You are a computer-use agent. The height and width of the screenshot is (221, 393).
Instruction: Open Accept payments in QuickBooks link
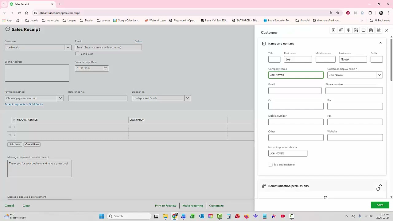tap(24, 104)
